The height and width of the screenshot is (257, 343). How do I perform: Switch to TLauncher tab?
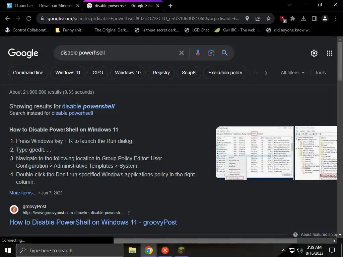click(40, 6)
